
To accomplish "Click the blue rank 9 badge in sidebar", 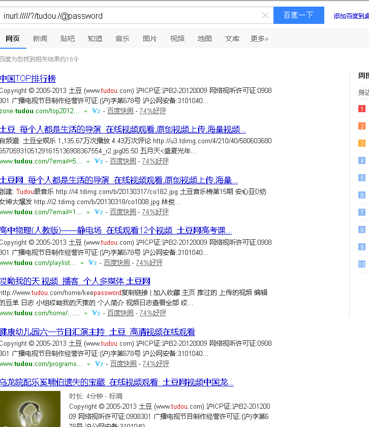I will 362,247.
